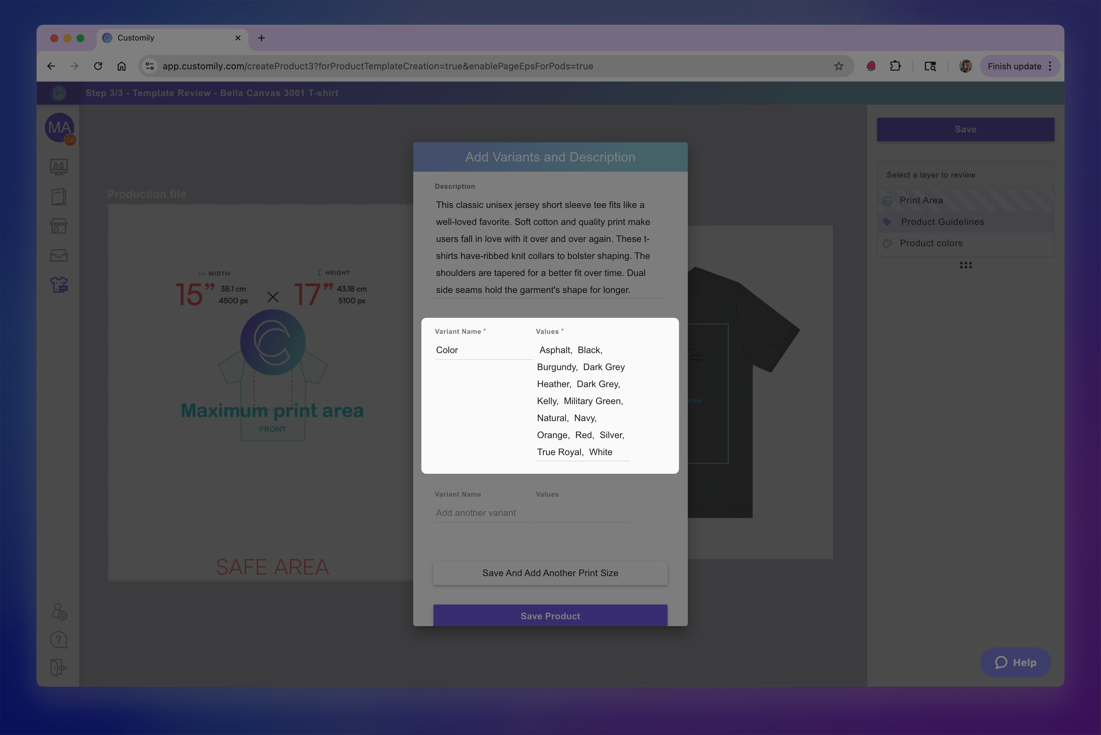Click the Save button in the right panel
Image resolution: width=1101 pixels, height=735 pixels.
tap(966, 129)
